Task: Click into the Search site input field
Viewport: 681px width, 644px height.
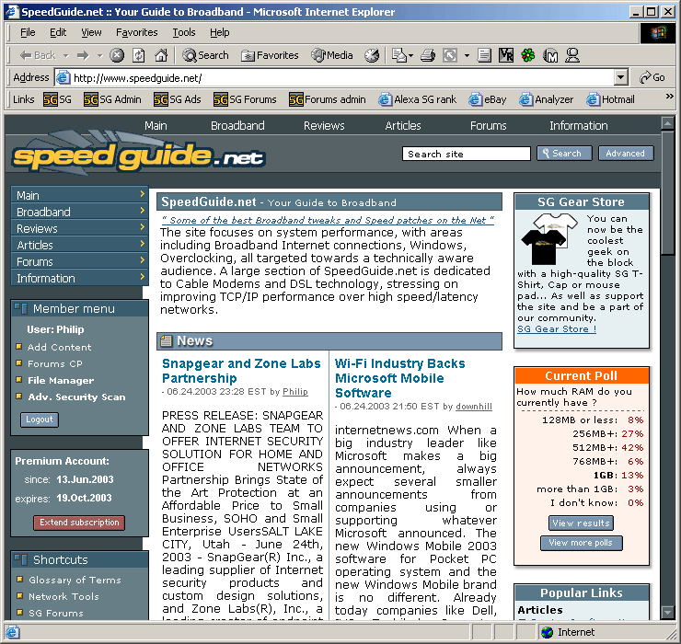Action: [x=467, y=154]
